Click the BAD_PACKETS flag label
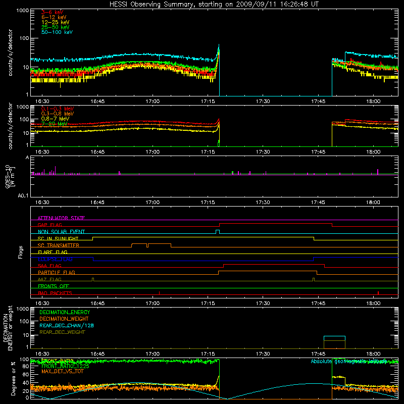The width and height of the screenshot is (404, 404). click(x=55, y=293)
